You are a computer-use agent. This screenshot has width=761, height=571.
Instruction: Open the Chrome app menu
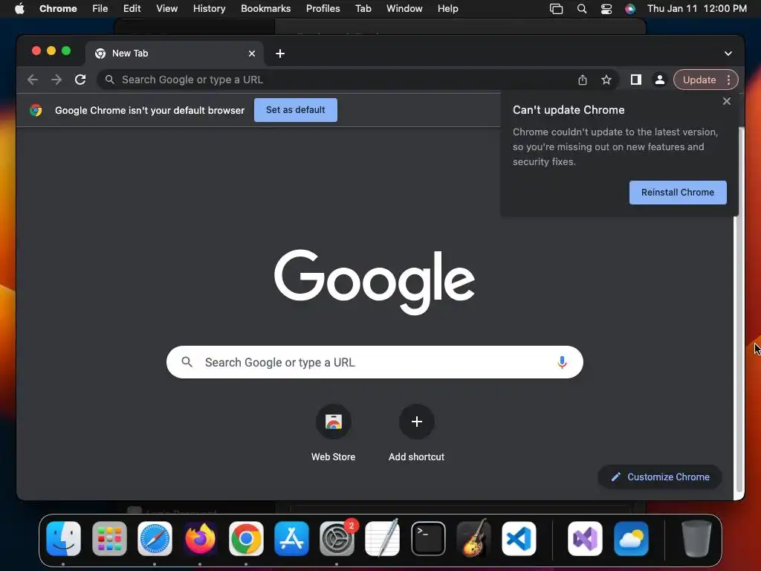click(x=58, y=9)
